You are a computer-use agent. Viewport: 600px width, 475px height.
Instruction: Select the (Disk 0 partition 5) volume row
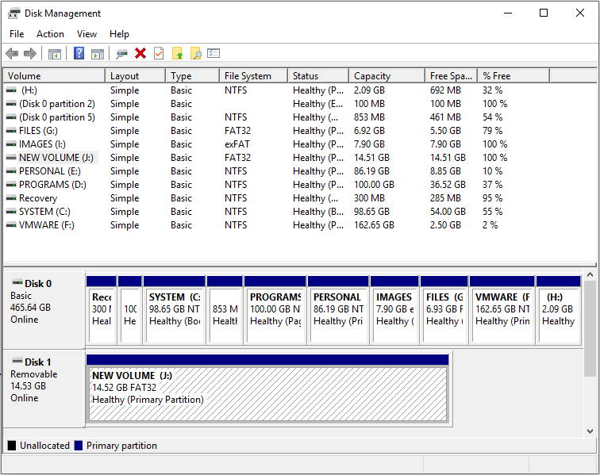298,117
